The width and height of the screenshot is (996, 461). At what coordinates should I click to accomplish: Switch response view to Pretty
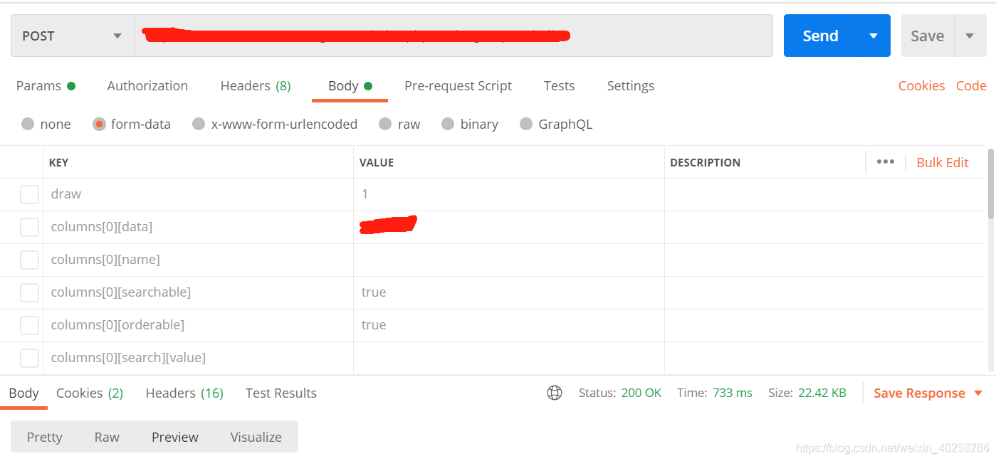coord(44,437)
